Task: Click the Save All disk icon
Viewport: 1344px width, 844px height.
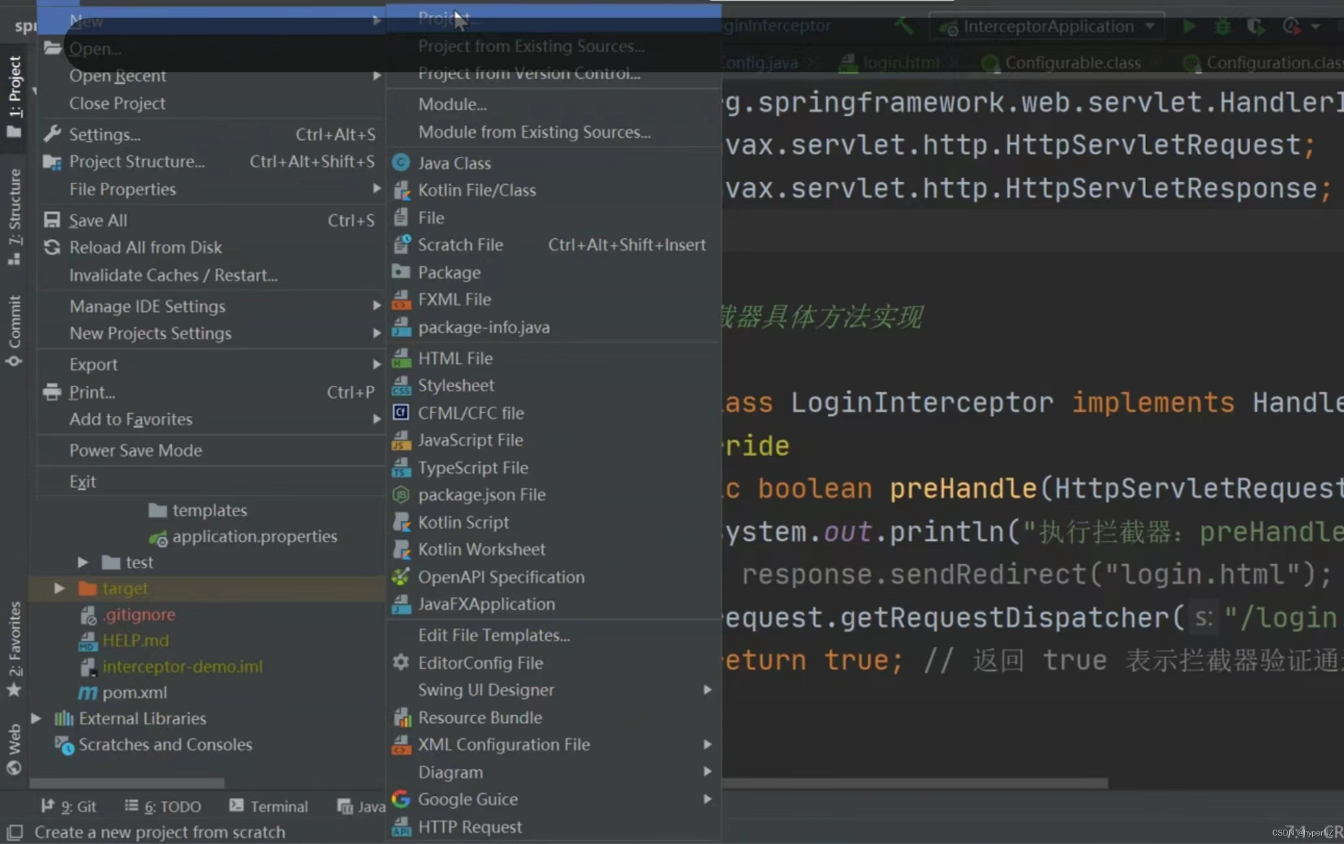Action: click(52, 220)
